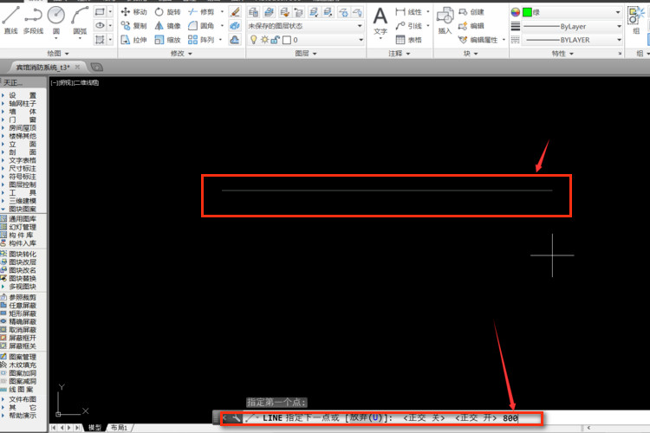Screen dimensions: 650x433
Task: Select the 圆 (Circle) tool
Action: click(x=56, y=20)
